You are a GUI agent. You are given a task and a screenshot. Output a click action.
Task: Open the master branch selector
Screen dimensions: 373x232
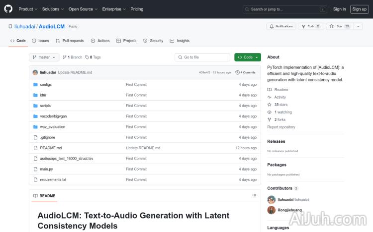click(44, 57)
